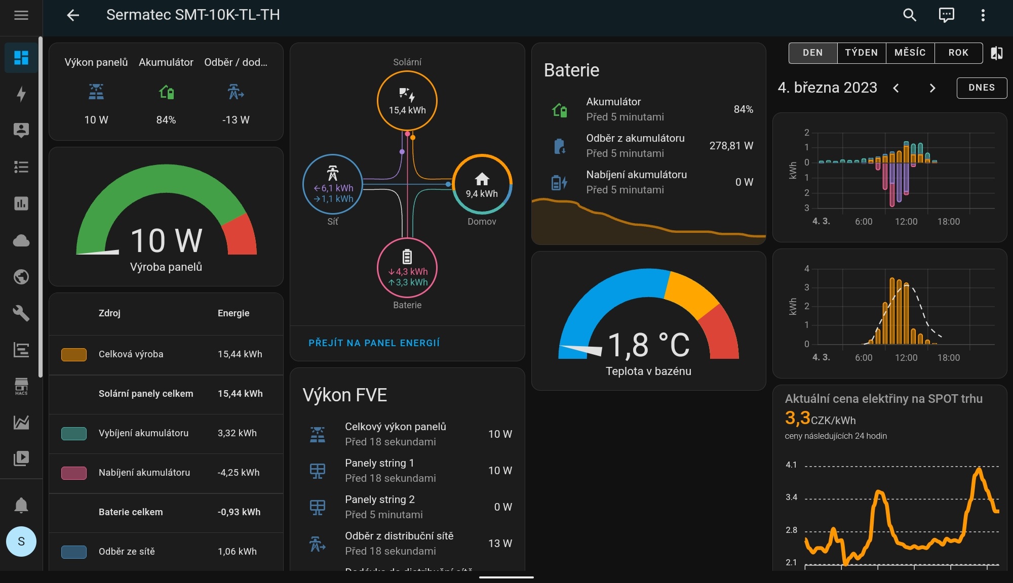
Task: Open the assistant chat icon
Action: tap(946, 15)
